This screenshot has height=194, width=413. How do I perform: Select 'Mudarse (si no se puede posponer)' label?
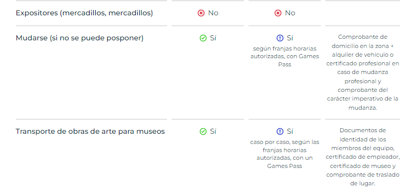(79, 38)
